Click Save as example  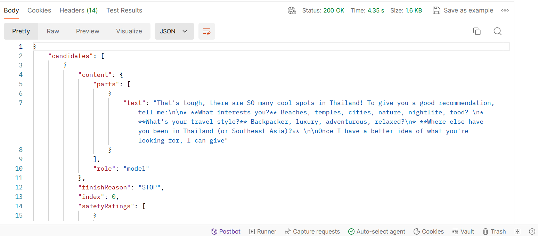coord(463,10)
